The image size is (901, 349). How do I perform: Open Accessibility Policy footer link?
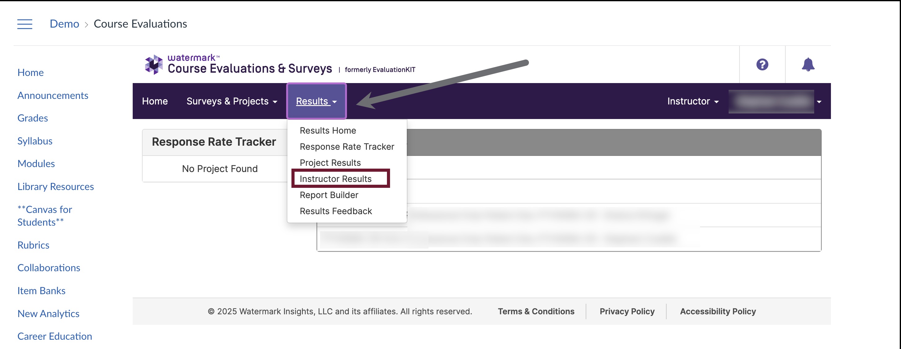[x=718, y=311]
